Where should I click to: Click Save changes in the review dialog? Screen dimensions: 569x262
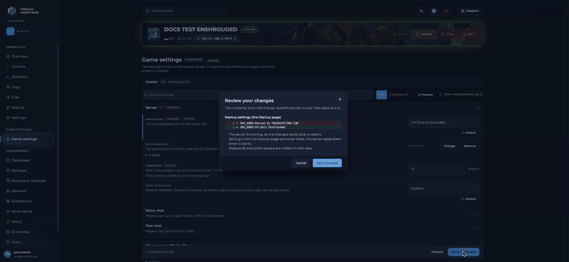tap(327, 163)
